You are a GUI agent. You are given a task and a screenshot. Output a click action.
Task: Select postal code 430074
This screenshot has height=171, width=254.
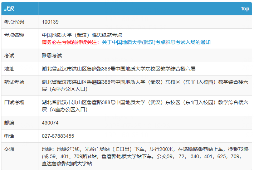[x=50, y=123]
